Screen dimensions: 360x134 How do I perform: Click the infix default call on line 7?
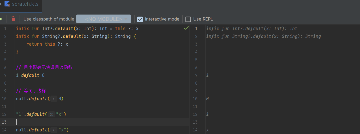click(30, 75)
